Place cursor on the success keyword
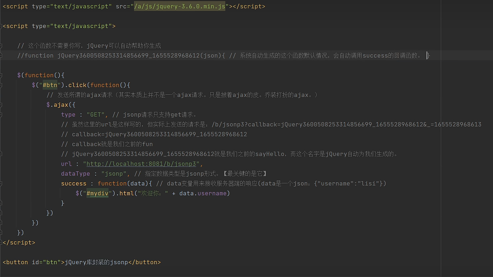 (x=73, y=183)
